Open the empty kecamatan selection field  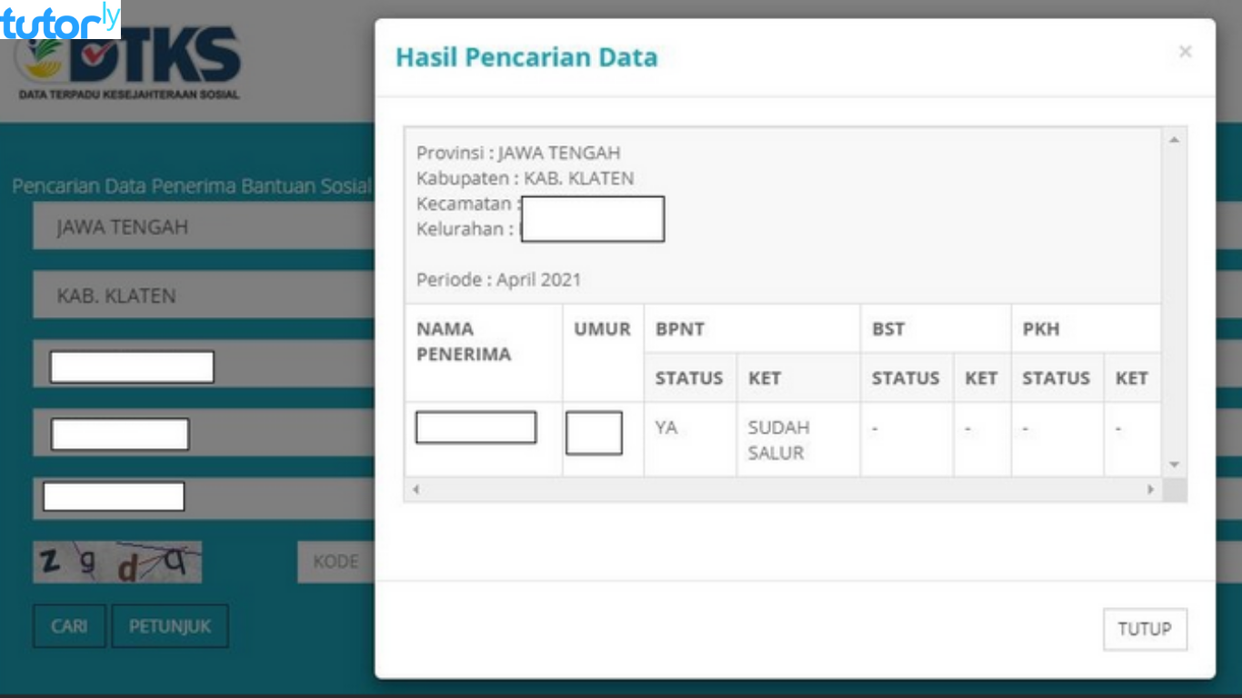pyautogui.click(x=131, y=366)
